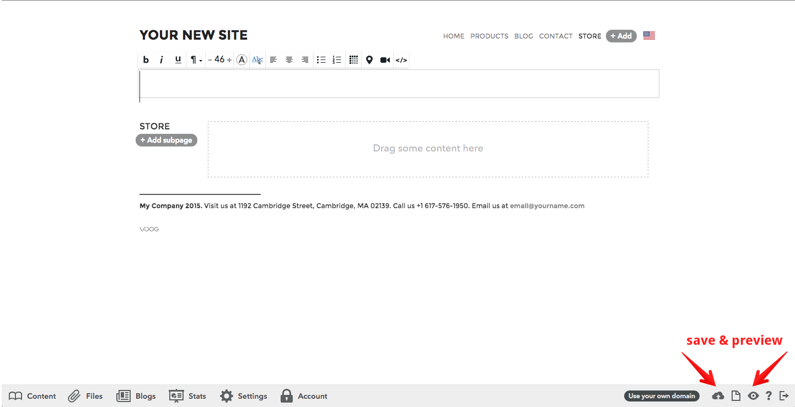The image size is (795, 407).
Task: Insert a bulleted list
Action: [321, 60]
